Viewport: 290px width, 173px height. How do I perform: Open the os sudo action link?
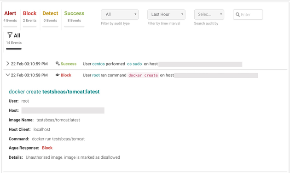pyautogui.click(x=134, y=64)
